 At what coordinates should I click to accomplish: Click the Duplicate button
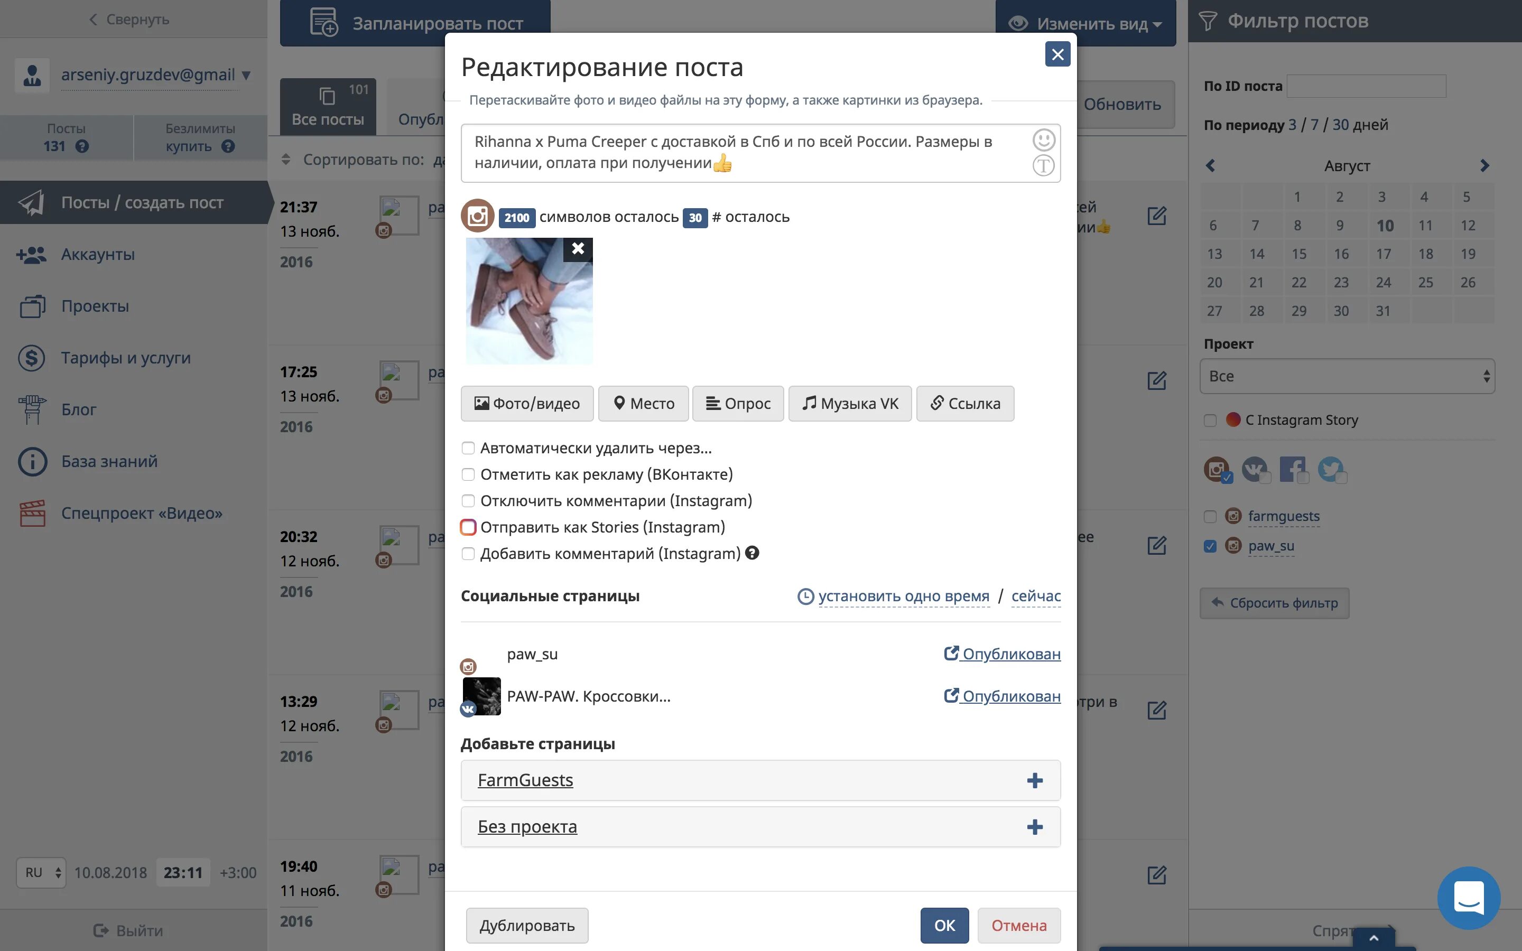(526, 925)
